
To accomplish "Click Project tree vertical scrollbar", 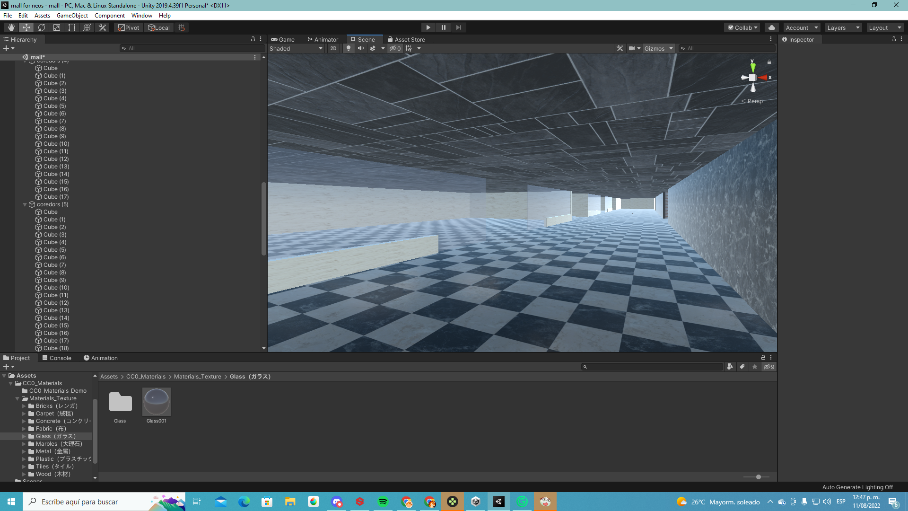I will [x=95, y=431].
